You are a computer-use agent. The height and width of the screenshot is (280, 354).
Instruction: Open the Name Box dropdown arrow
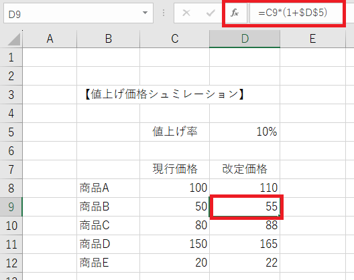pyautogui.click(x=145, y=13)
